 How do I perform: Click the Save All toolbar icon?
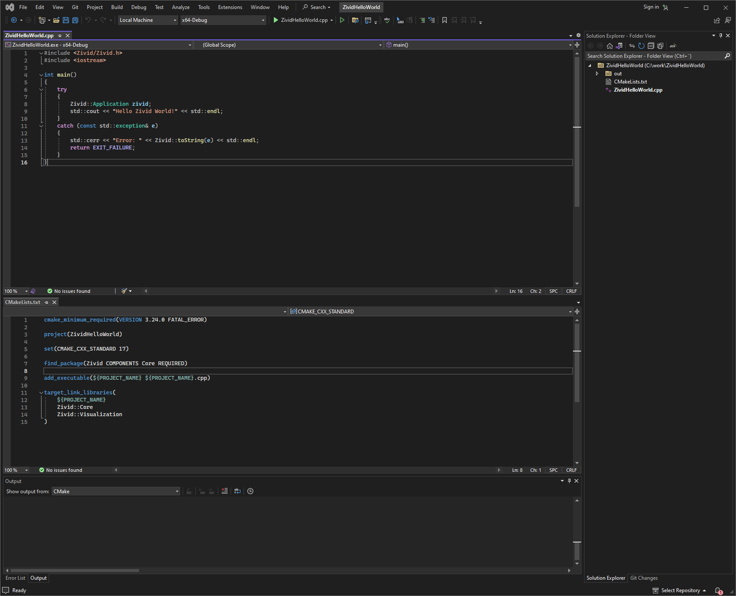pyautogui.click(x=75, y=20)
